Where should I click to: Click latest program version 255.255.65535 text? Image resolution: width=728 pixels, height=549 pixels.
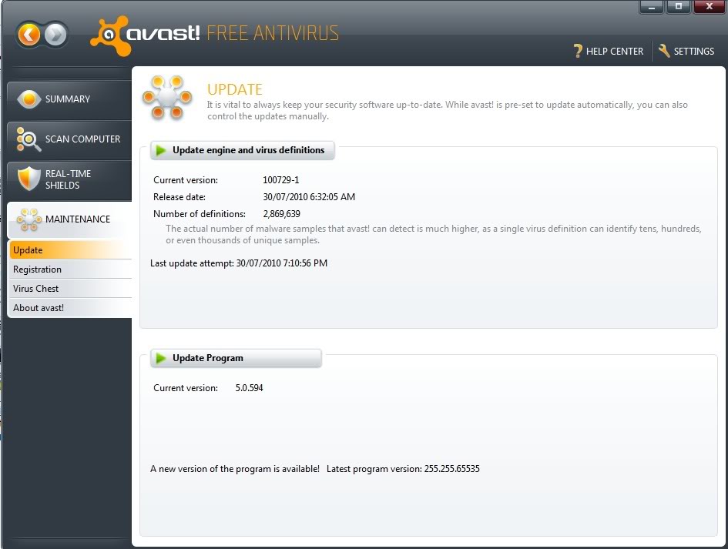(403, 469)
